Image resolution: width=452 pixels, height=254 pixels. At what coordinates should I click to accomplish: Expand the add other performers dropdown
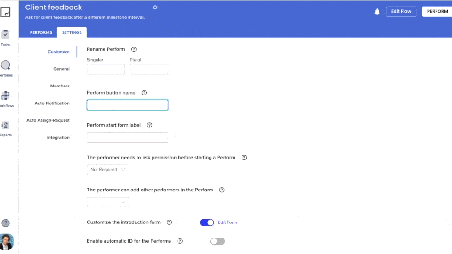click(108, 202)
